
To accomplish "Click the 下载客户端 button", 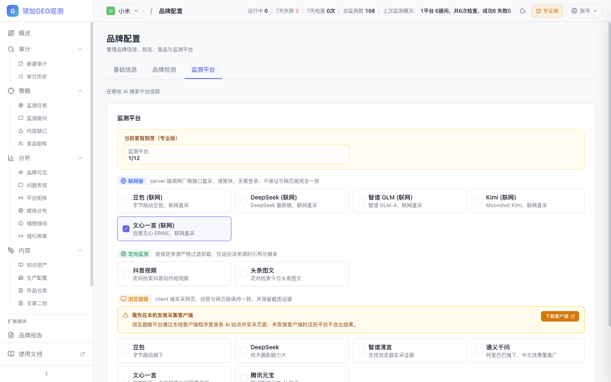I will (560, 316).
